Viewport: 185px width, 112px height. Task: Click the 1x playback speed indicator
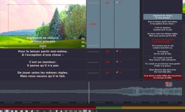(44, 111)
